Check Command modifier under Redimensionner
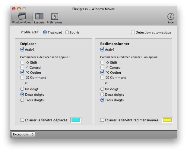This screenshot has height=152, width=187. [102, 78]
